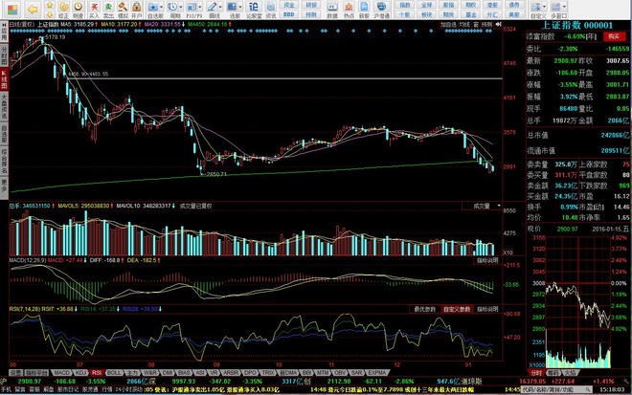
Task: Toggle the 均线 moving average overlay
Action: pos(464,25)
